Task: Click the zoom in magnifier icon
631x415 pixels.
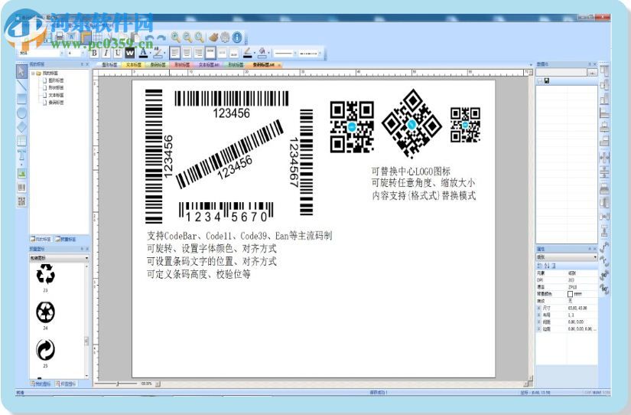Action: point(175,38)
